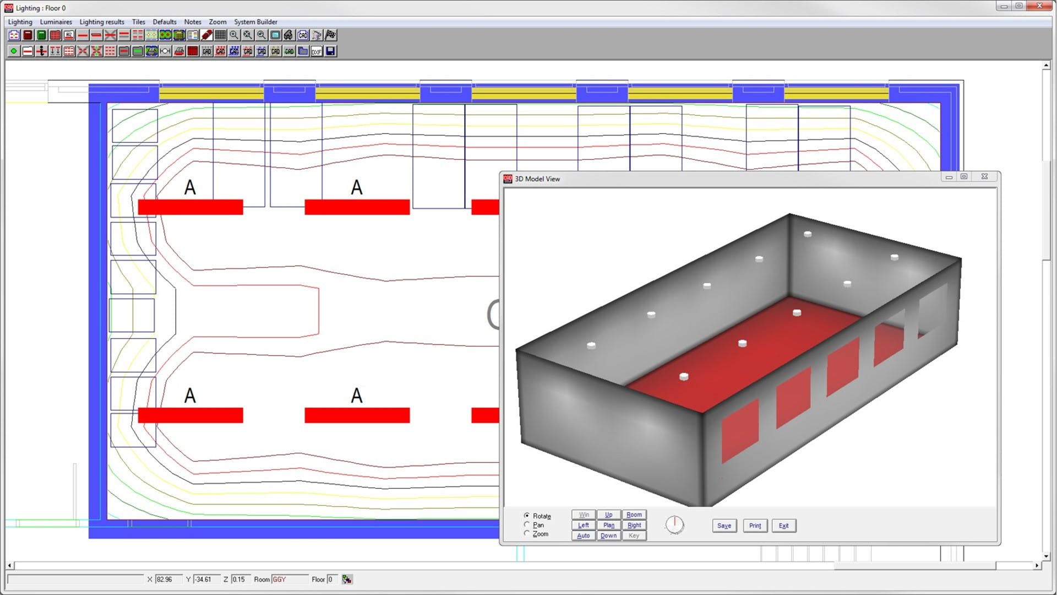The width and height of the screenshot is (1057, 595).
Task: Select the Zoom radio option
Action: click(527, 533)
